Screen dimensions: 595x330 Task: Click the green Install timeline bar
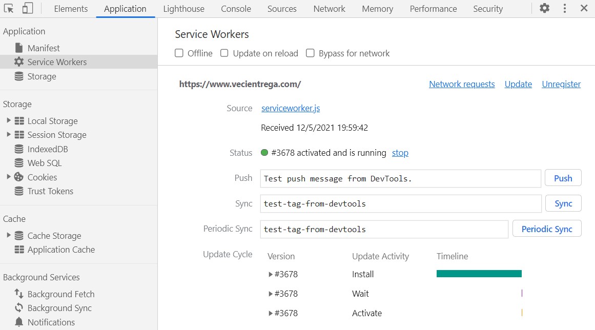pos(479,274)
